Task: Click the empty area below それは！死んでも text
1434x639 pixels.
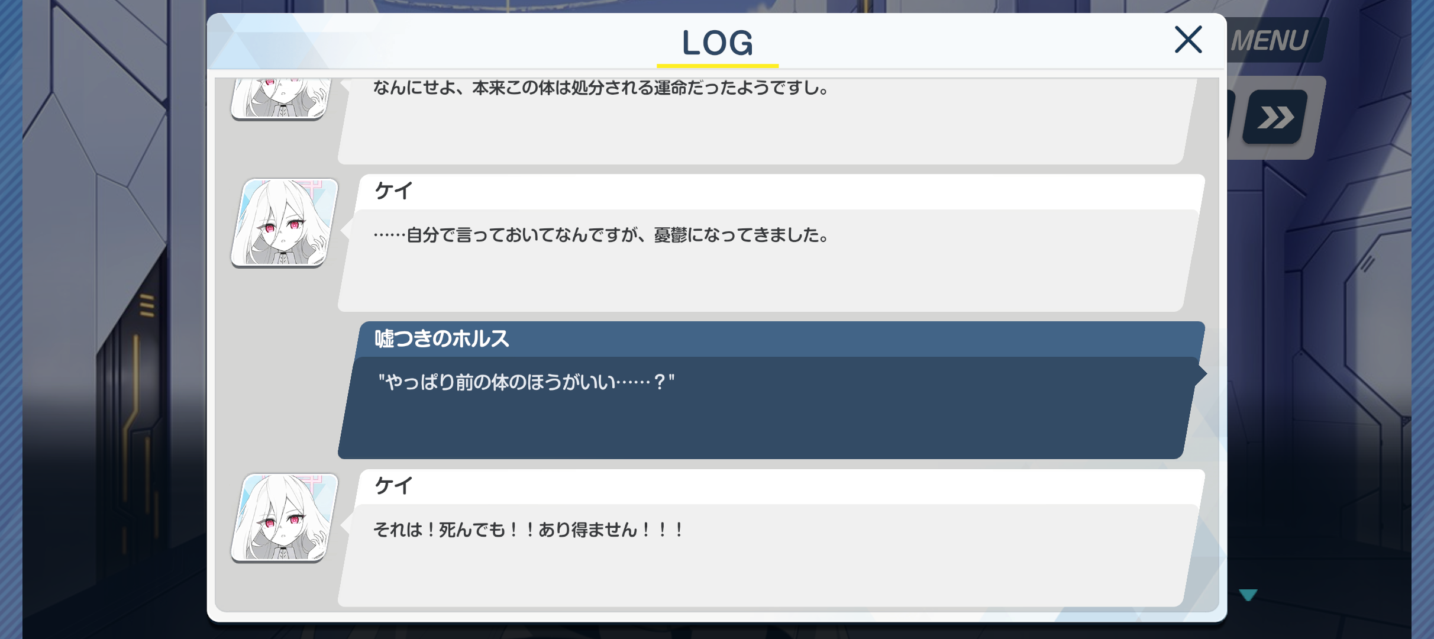Action: tap(763, 574)
